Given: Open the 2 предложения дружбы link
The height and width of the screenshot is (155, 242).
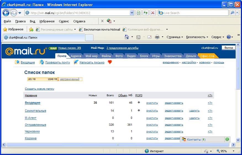Looking at the screenshot, I should (x=122, y=48).
